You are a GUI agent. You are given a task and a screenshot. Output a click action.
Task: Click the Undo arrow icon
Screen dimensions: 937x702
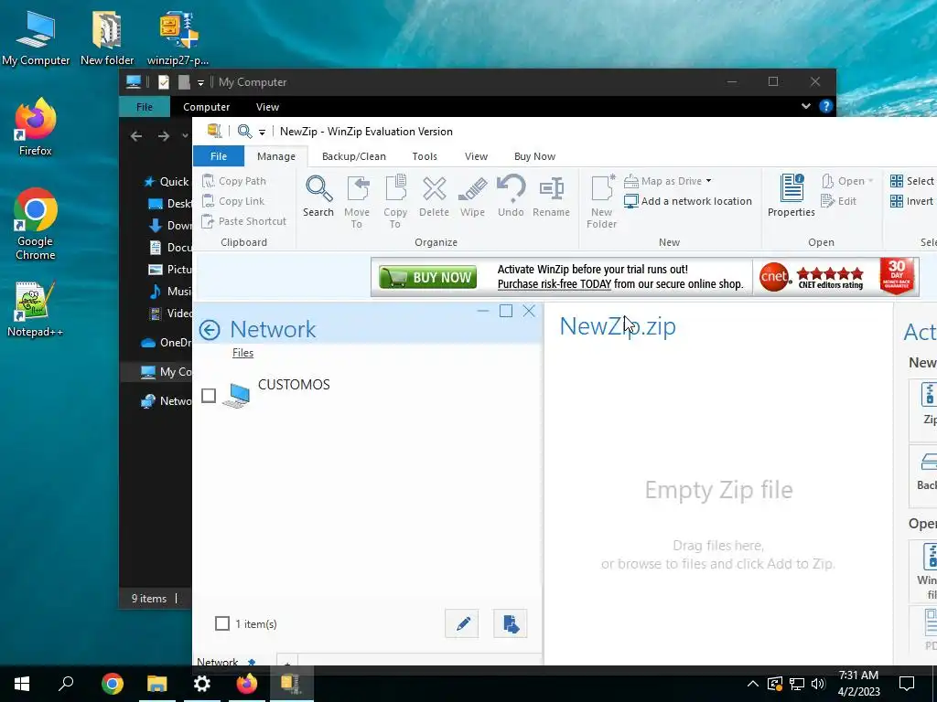pos(511,196)
